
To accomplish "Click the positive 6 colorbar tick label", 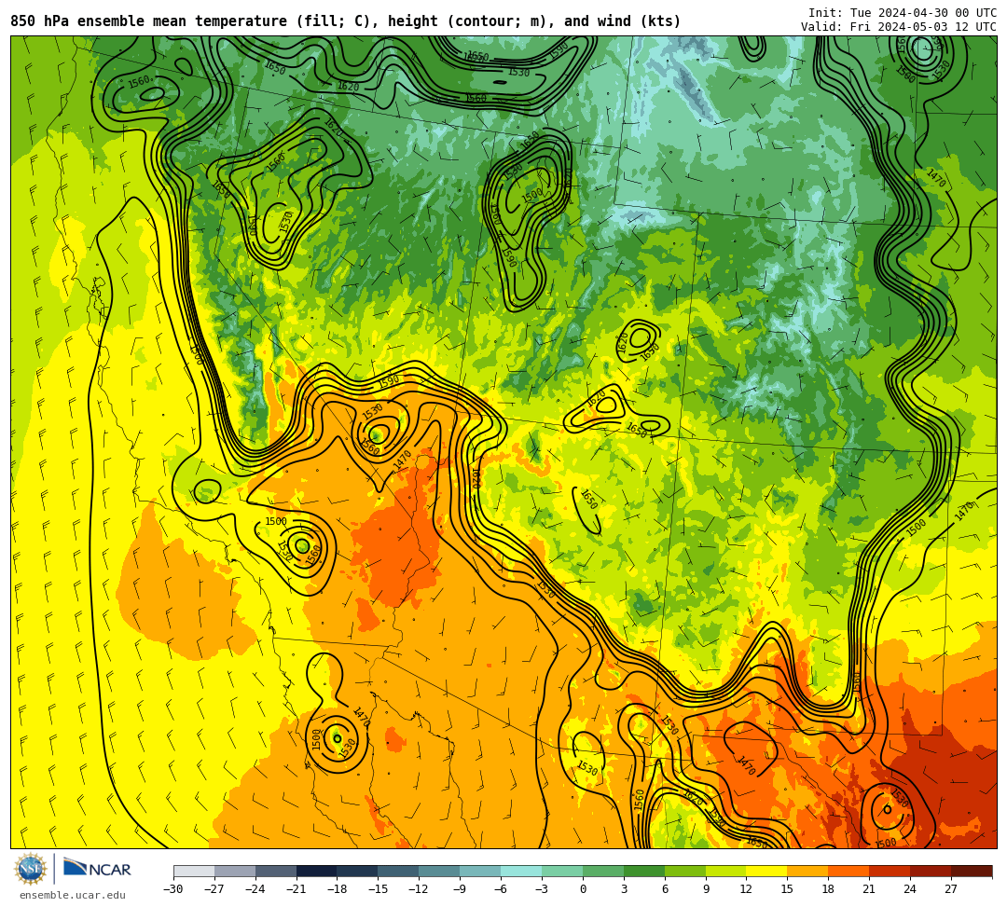I will pos(666,889).
